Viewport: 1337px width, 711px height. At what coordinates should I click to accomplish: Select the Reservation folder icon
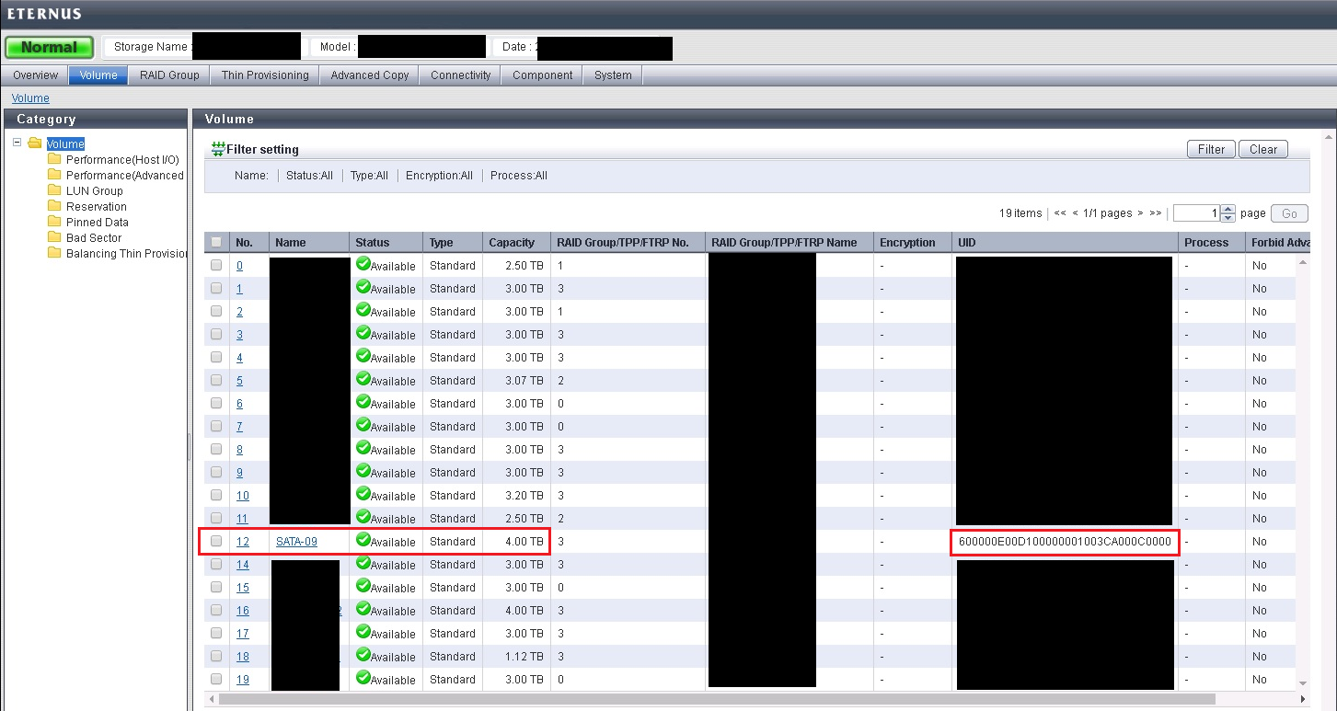point(53,206)
